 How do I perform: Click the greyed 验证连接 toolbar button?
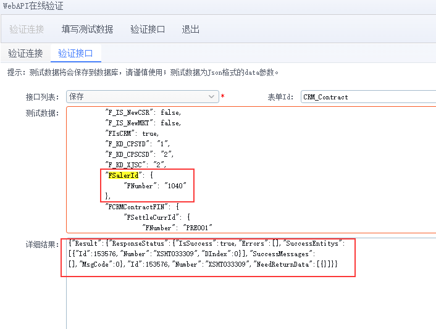27,29
